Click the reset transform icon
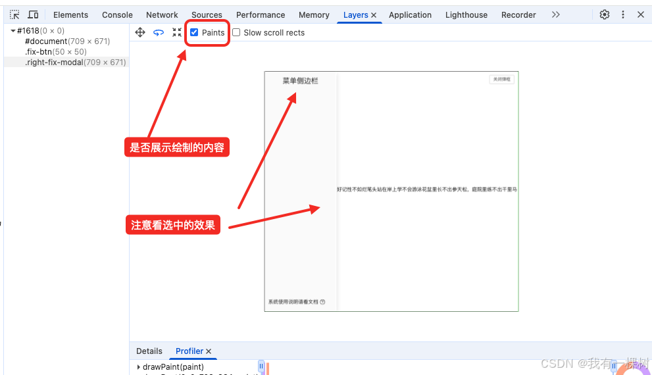The height and width of the screenshot is (375, 652). 177,32
